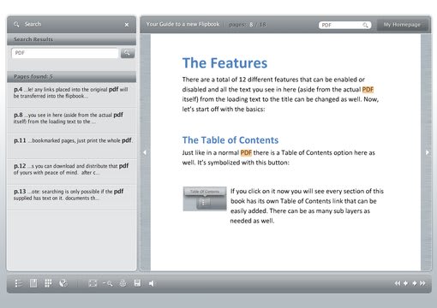Toggle fullscreen mode icon
This screenshot has height=308, width=437.
point(93,283)
